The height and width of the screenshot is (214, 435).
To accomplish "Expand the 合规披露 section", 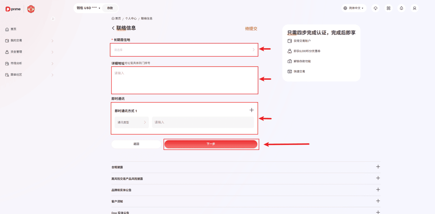I will (x=378, y=167).
